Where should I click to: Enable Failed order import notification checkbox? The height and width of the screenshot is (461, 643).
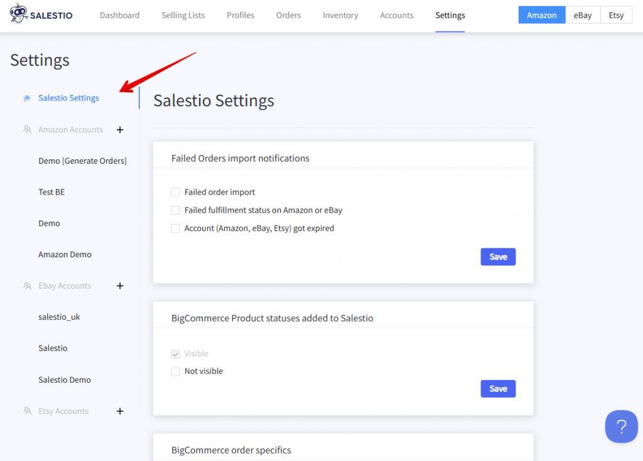(x=176, y=193)
